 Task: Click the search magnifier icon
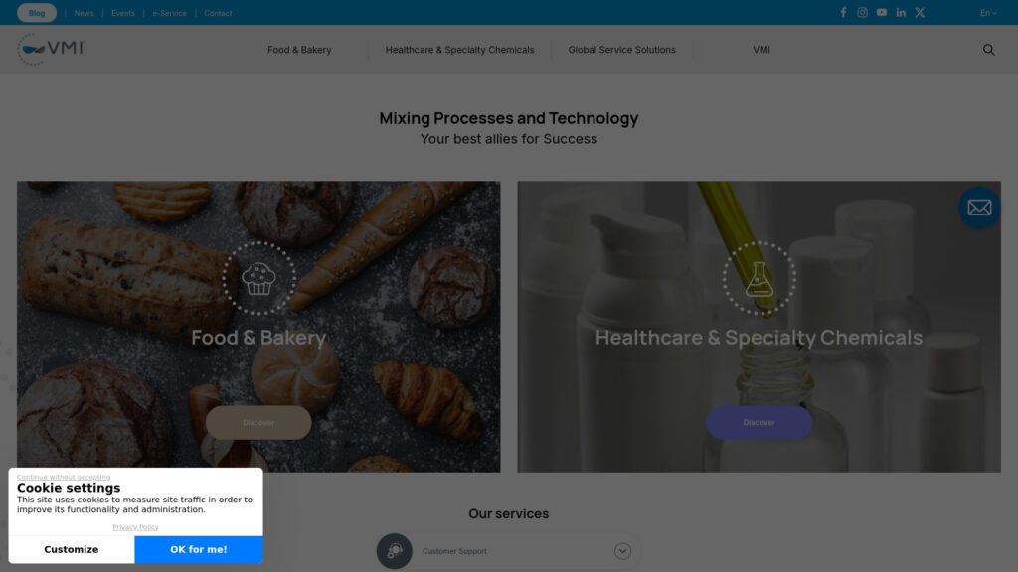[x=989, y=50]
